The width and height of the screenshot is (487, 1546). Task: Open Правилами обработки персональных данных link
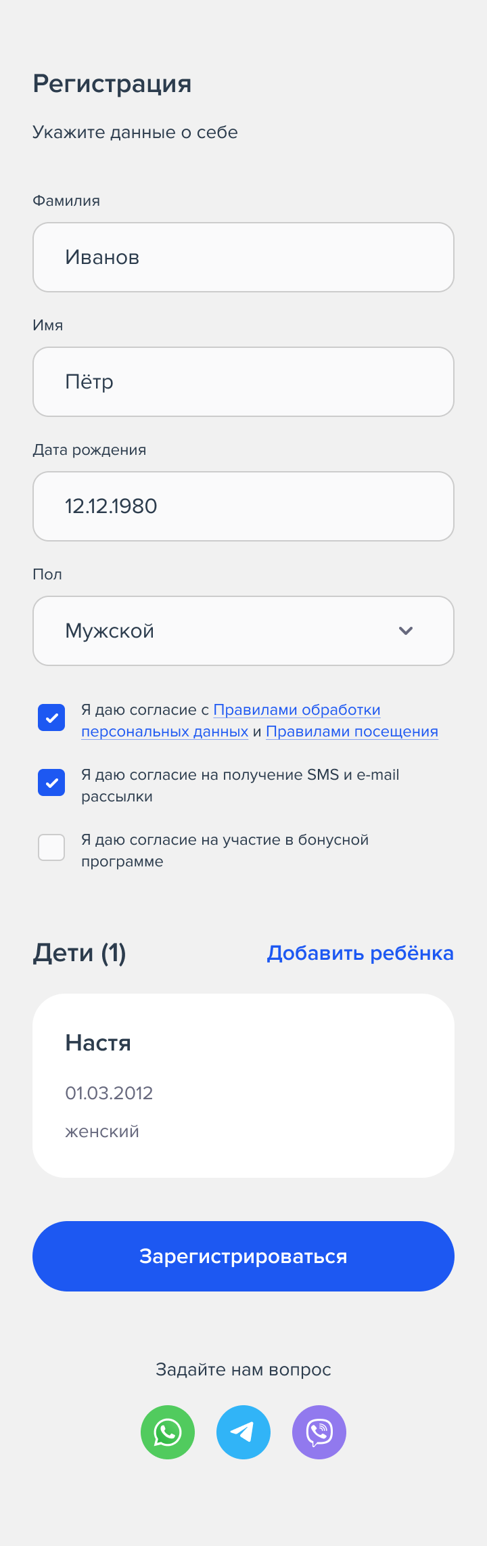pyautogui.click(x=230, y=720)
